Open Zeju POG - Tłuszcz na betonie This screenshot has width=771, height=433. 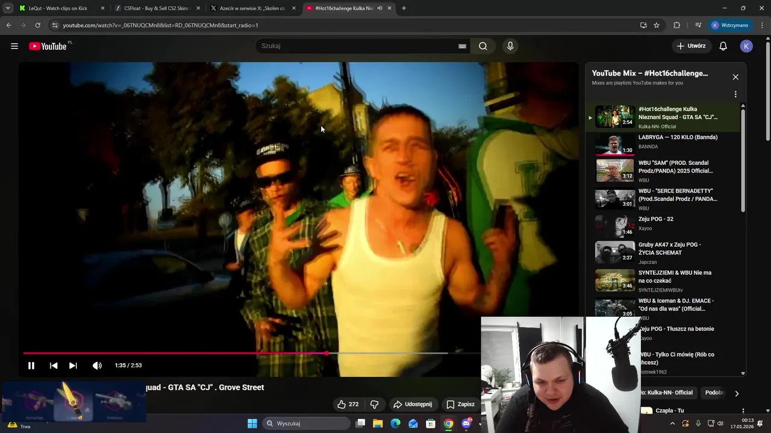coord(676,329)
